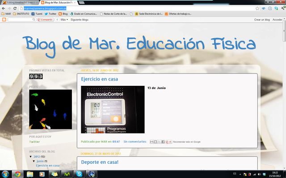The image size is (286, 178).
Task: Select the Blog de Mar tab
Action: (x=59, y=3)
